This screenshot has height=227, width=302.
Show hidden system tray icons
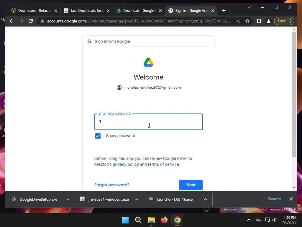pyautogui.click(x=249, y=220)
